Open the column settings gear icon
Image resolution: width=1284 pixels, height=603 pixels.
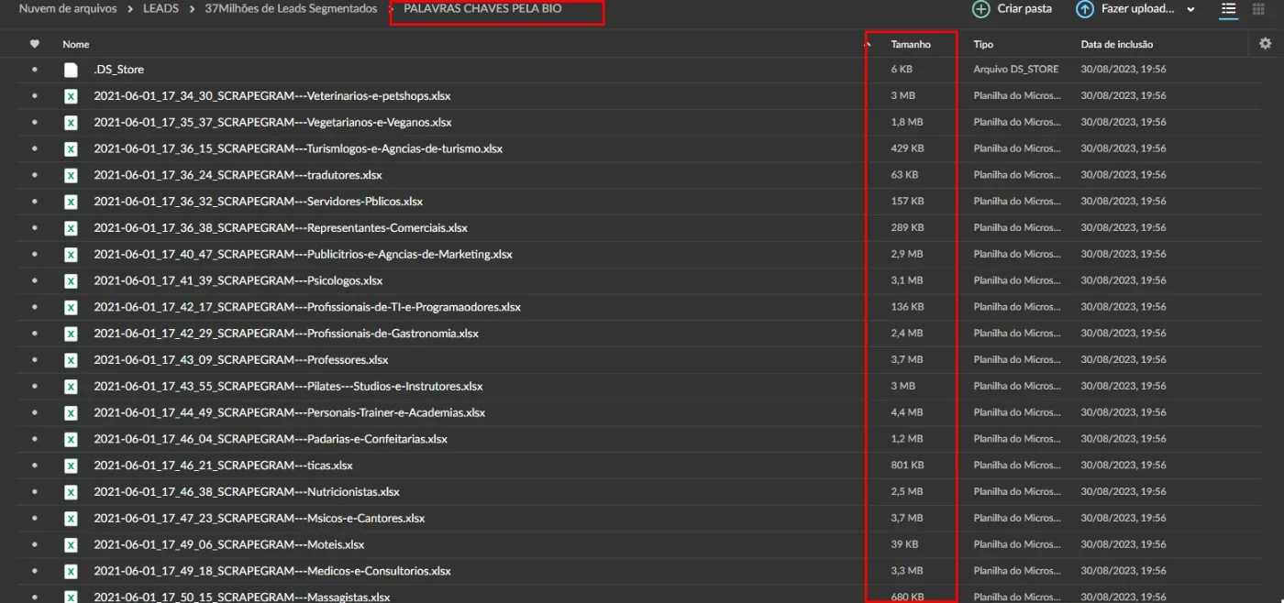click(1265, 43)
